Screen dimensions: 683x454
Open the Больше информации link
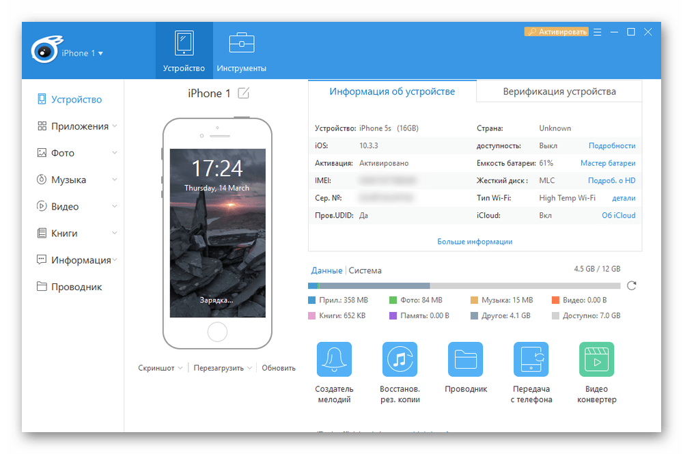click(475, 242)
